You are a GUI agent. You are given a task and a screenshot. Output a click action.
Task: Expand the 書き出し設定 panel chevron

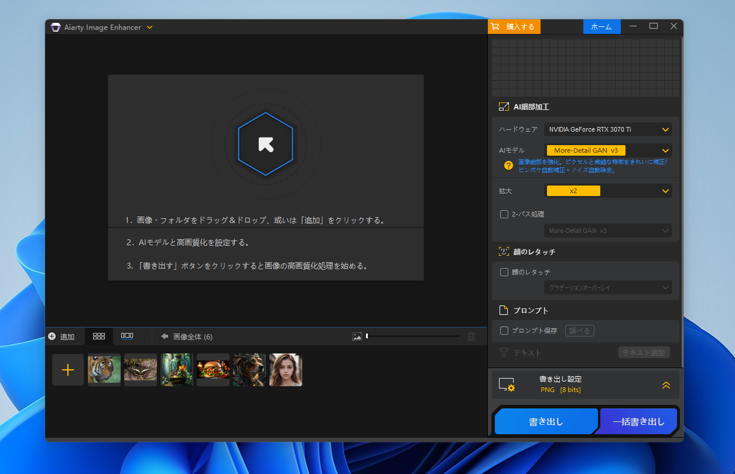666,385
